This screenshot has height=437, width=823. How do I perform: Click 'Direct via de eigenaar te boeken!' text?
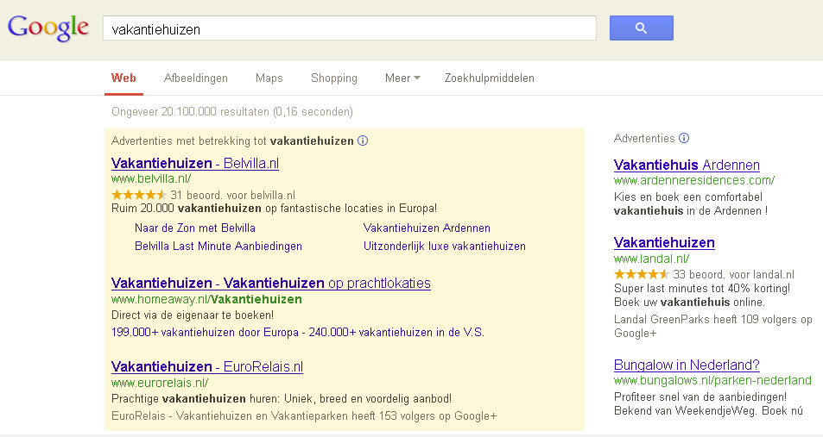[x=193, y=315]
